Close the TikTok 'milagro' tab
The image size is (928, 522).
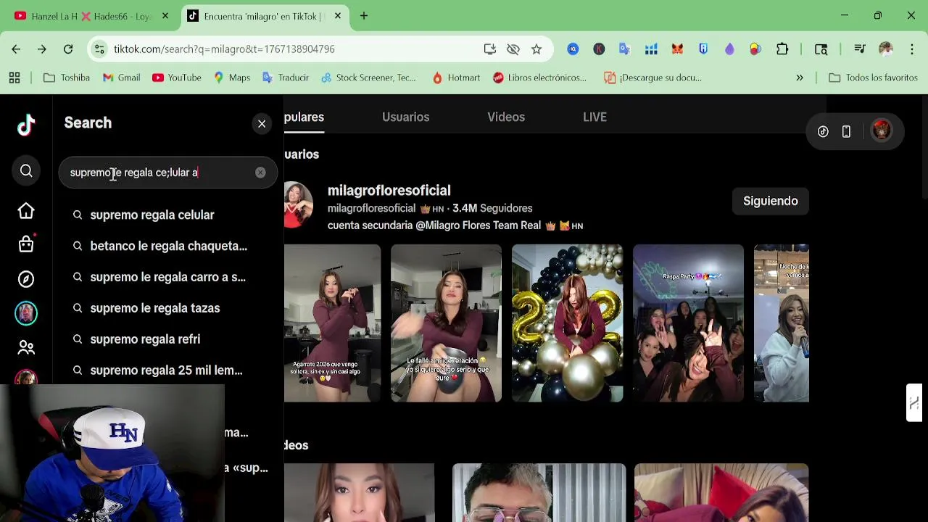point(338,16)
